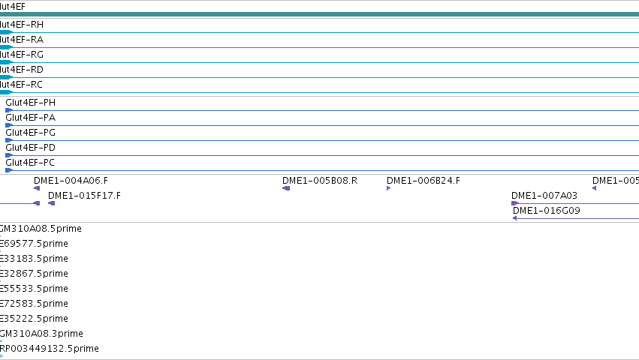Screen dimensions: 639x360
Task: Select the DME1-007A03 feature label
Action: (x=544, y=196)
